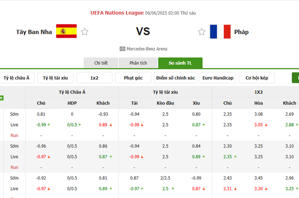Select the Euro Handicap filter
Screen dimensions: 299x198
pyautogui.click(x=218, y=78)
